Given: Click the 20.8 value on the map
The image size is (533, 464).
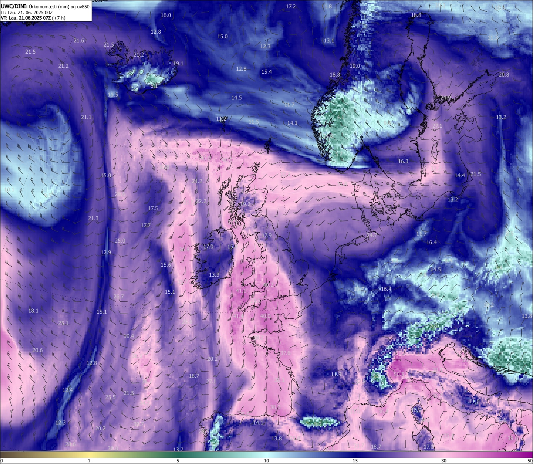Looking at the screenshot, I should click(x=504, y=74).
